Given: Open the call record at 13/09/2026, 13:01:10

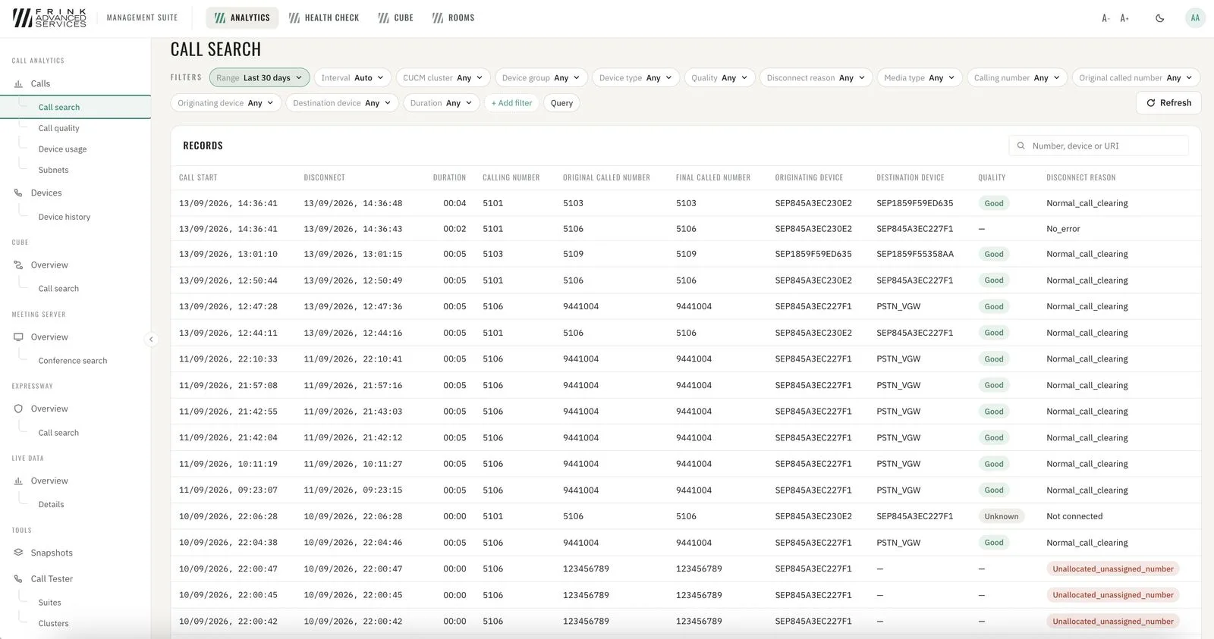Looking at the screenshot, I should (x=686, y=254).
